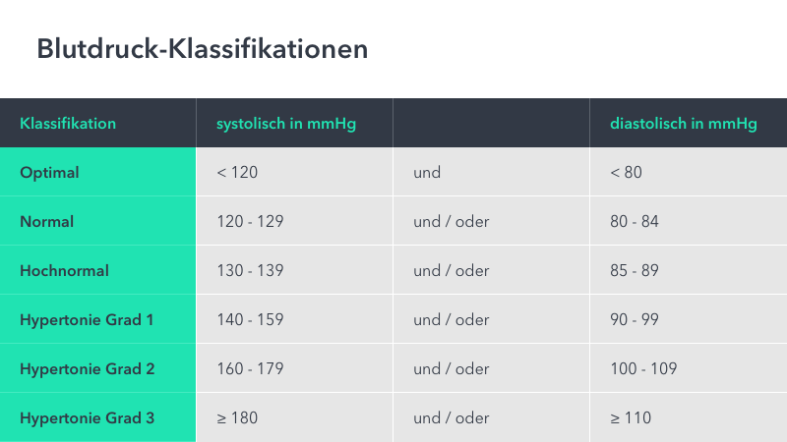
Task: Select the Optimal row label
Action: (x=49, y=173)
